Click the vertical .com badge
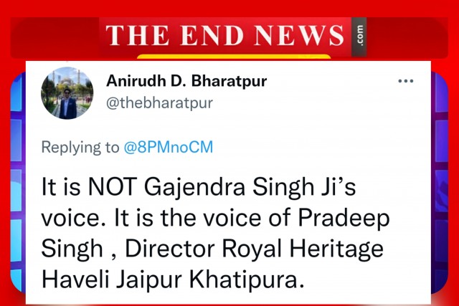 [359, 37]
